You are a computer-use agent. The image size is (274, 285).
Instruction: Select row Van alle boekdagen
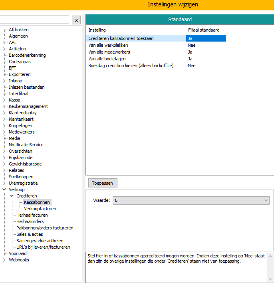(156, 59)
